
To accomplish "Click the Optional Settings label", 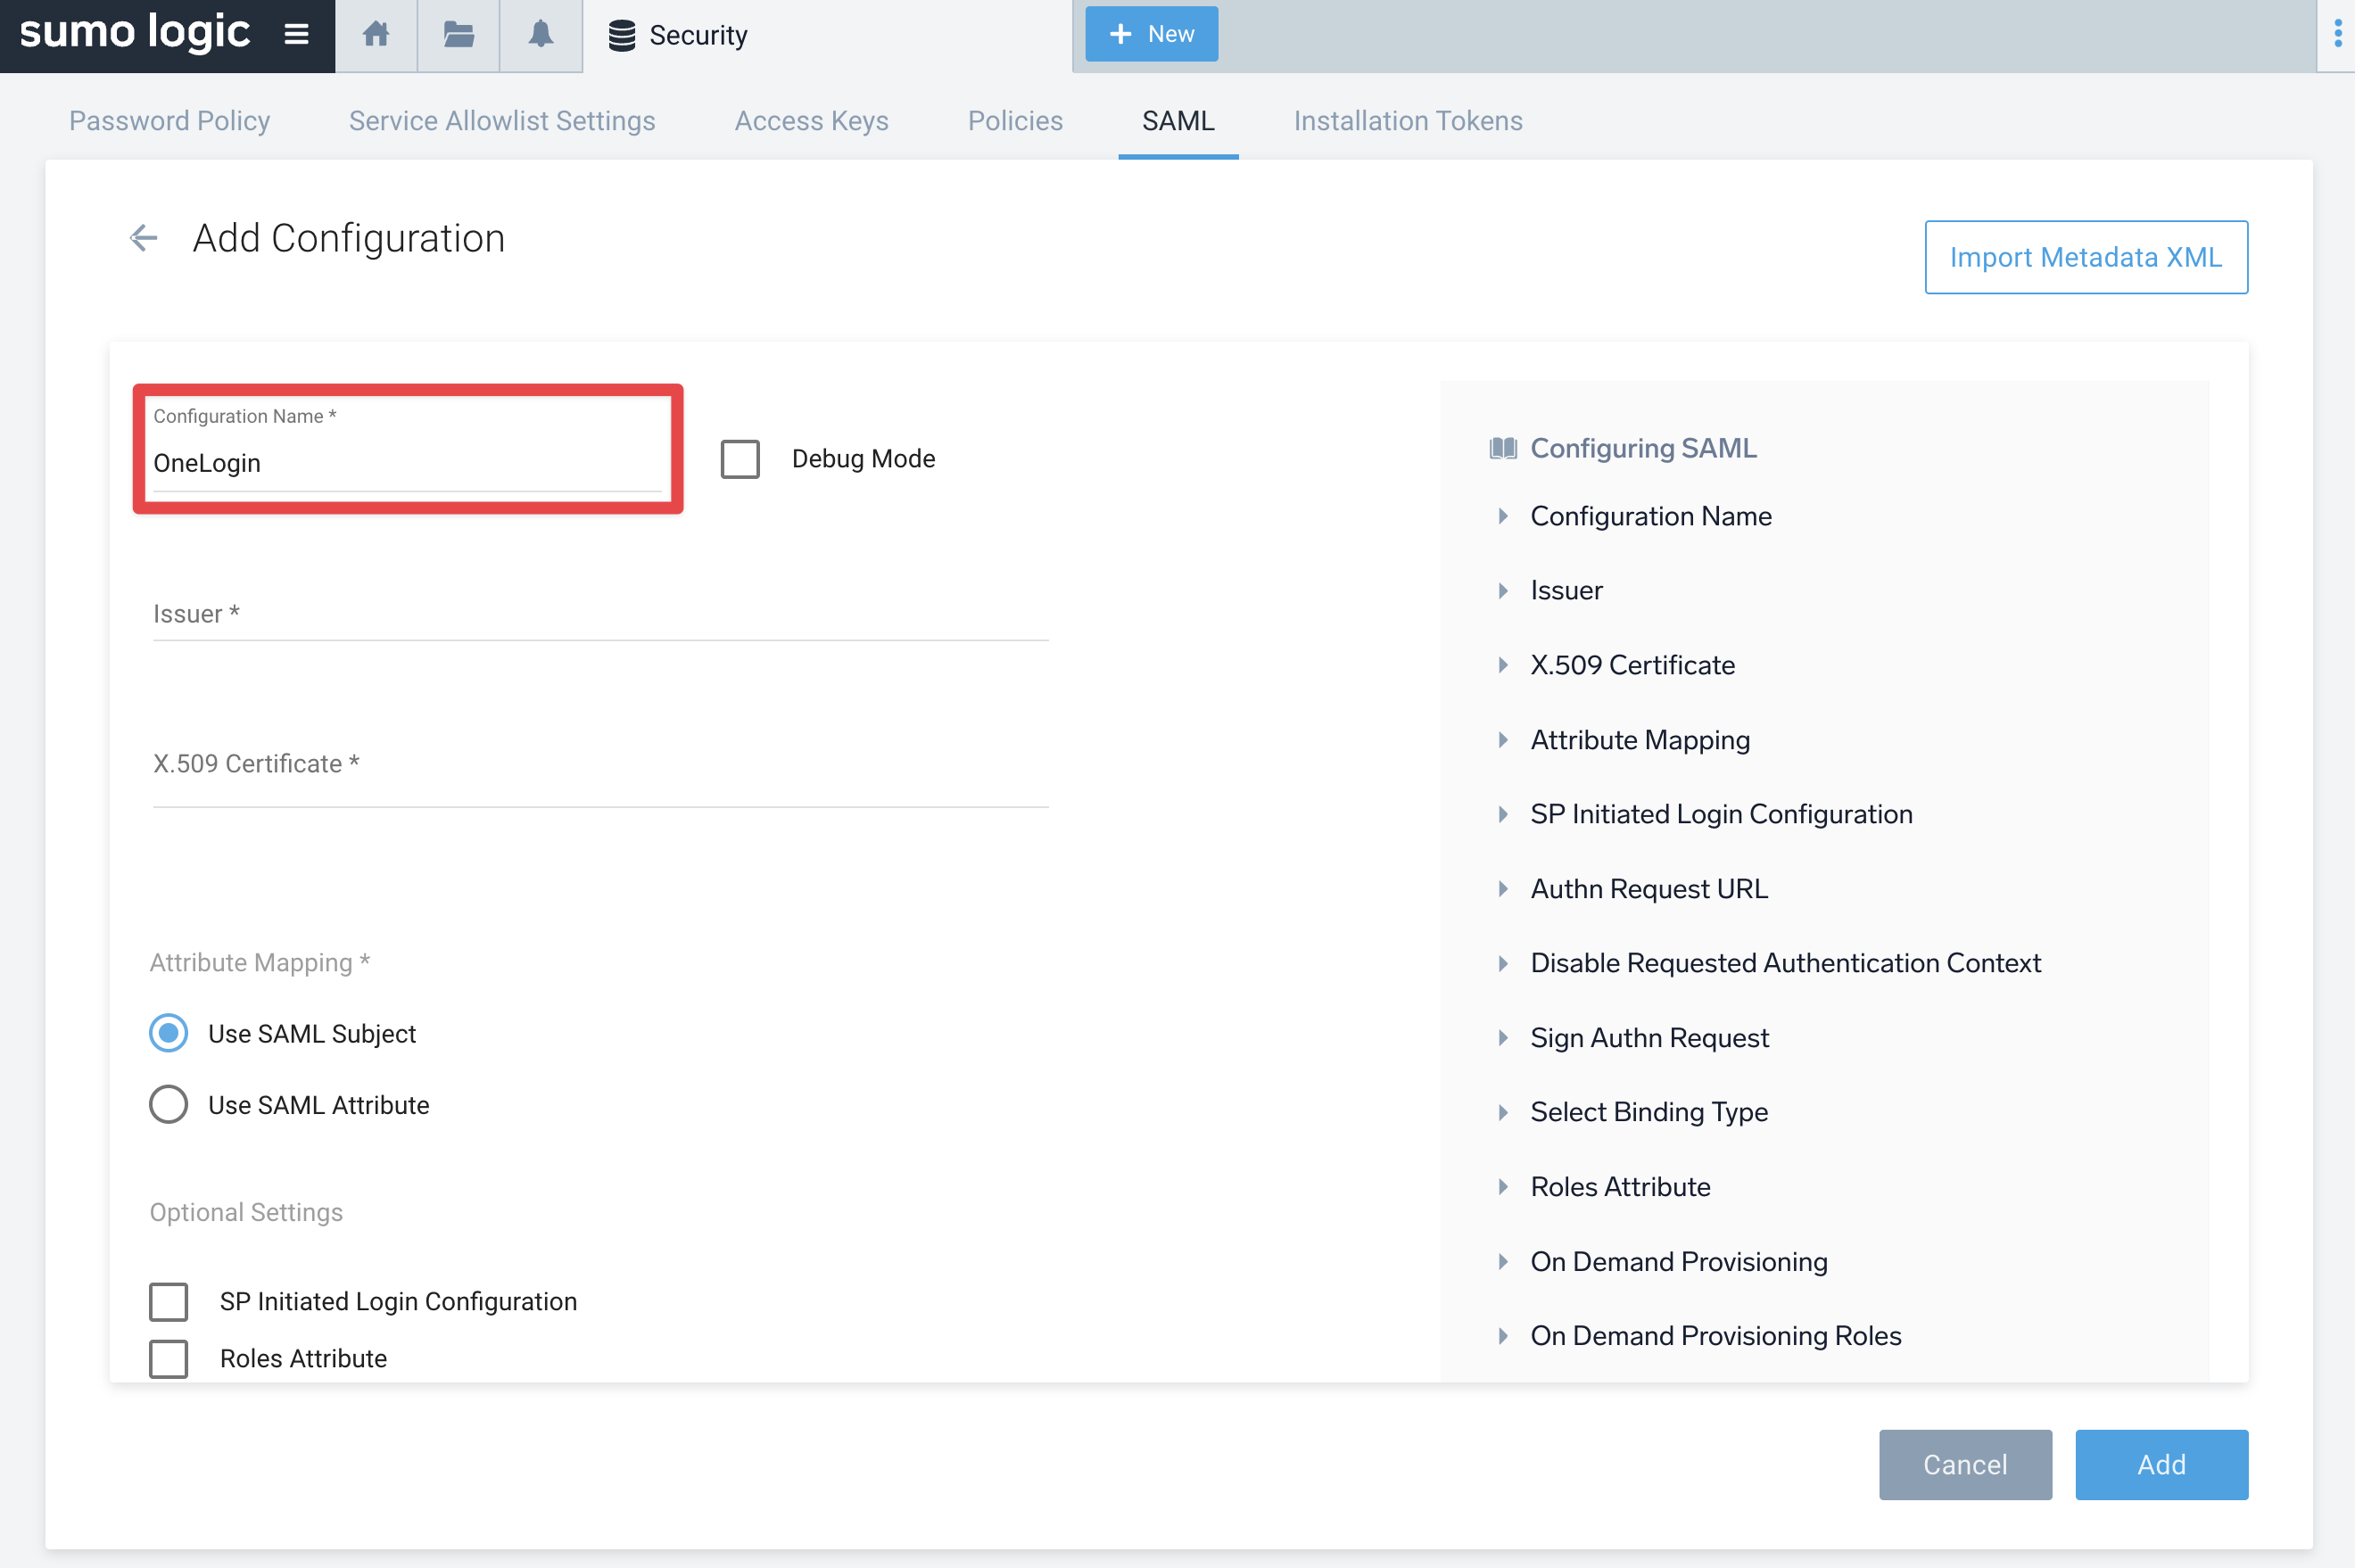I will click(x=246, y=1212).
